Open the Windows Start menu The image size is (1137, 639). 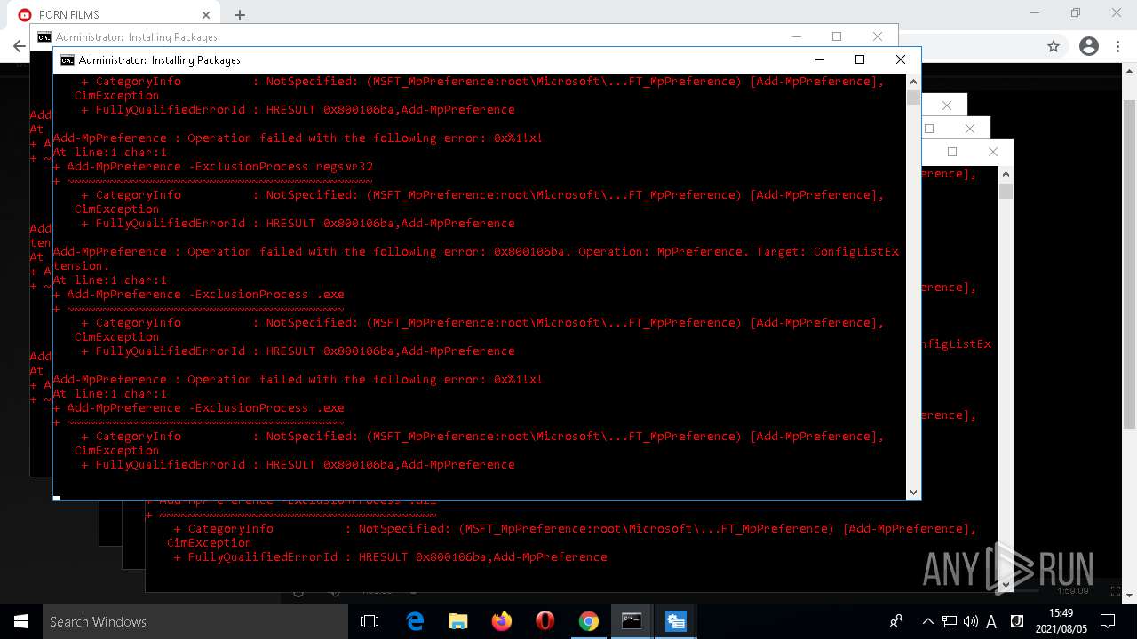click(21, 621)
